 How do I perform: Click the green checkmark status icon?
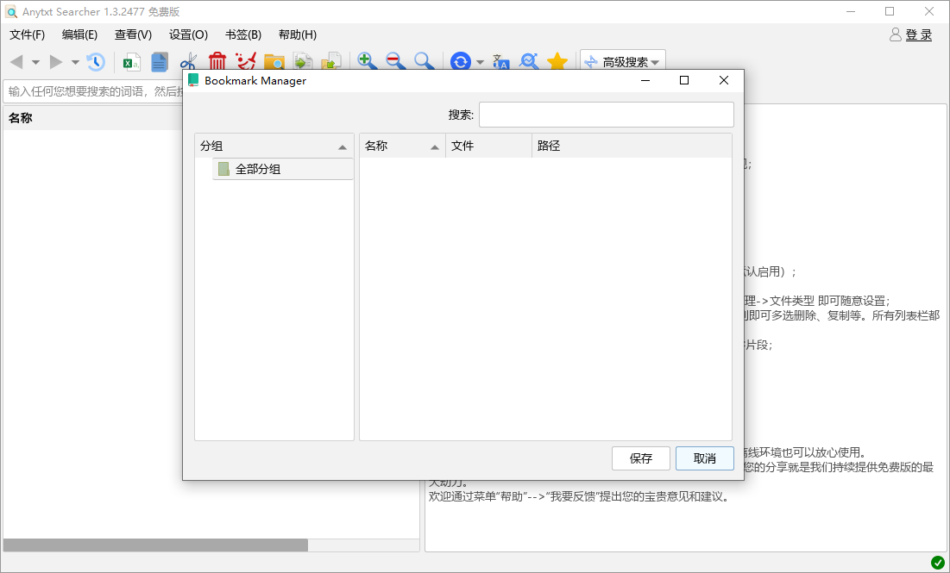point(937,561)
